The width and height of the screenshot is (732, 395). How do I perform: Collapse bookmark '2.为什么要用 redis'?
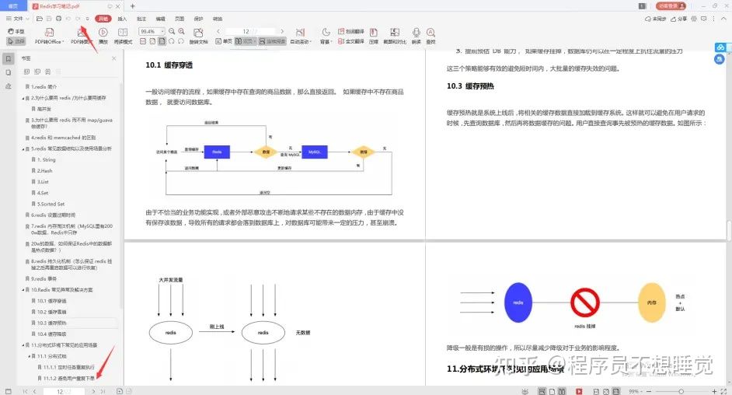point(23,99)
